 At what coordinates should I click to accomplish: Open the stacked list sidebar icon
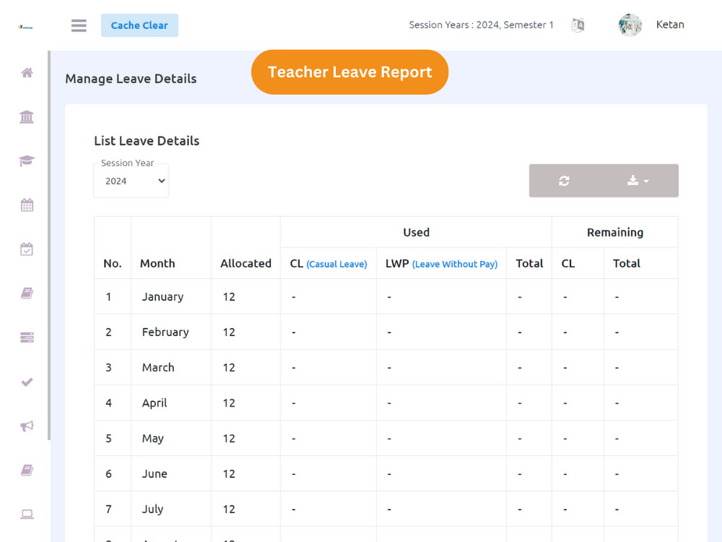(27, 337)
